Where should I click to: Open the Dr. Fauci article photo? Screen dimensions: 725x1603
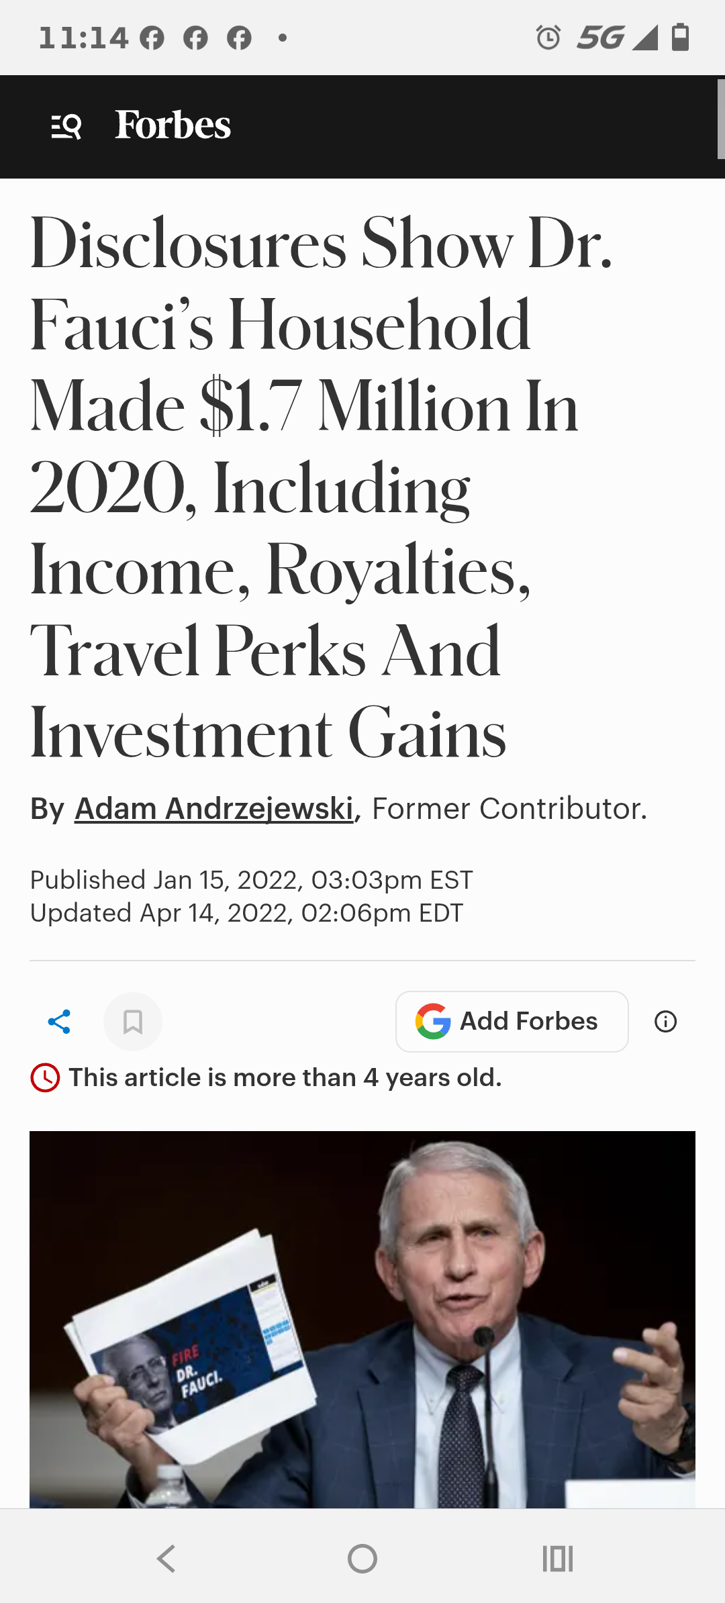(362, 1319)
